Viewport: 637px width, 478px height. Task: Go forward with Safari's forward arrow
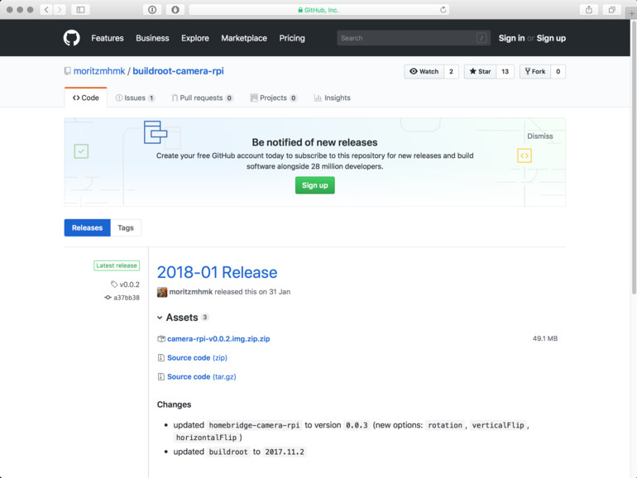coord(60,10)
